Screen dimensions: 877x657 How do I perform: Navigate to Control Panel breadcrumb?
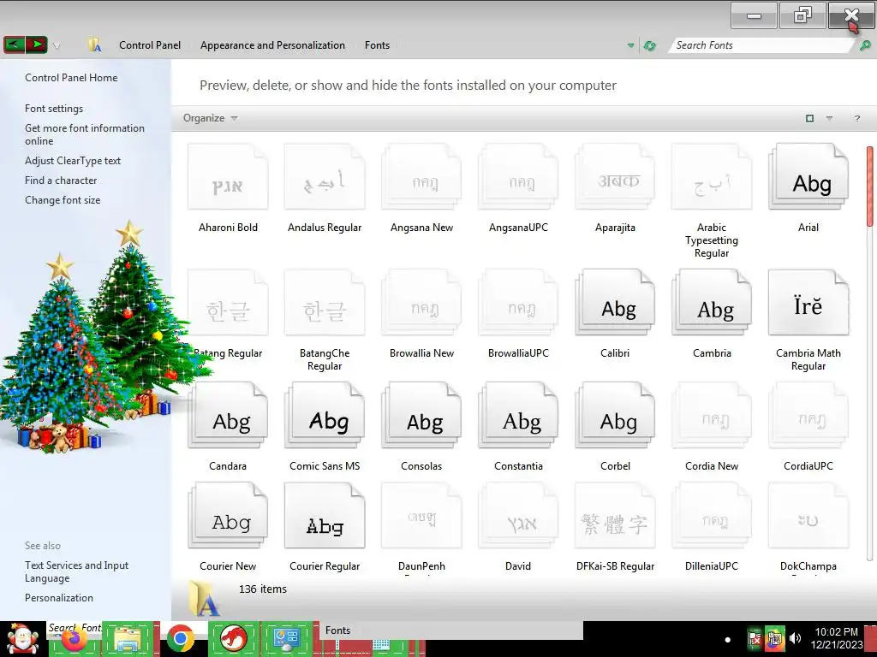(x=149, y=45)
